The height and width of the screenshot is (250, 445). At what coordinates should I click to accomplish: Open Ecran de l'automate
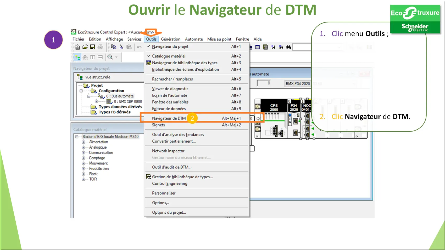click(196, 95)
